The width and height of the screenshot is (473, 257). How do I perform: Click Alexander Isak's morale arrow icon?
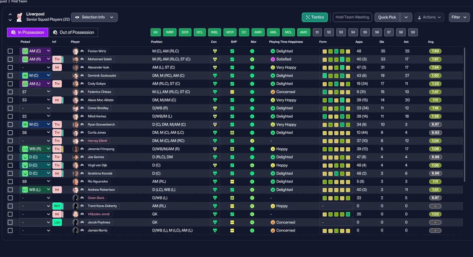(252, 68)
